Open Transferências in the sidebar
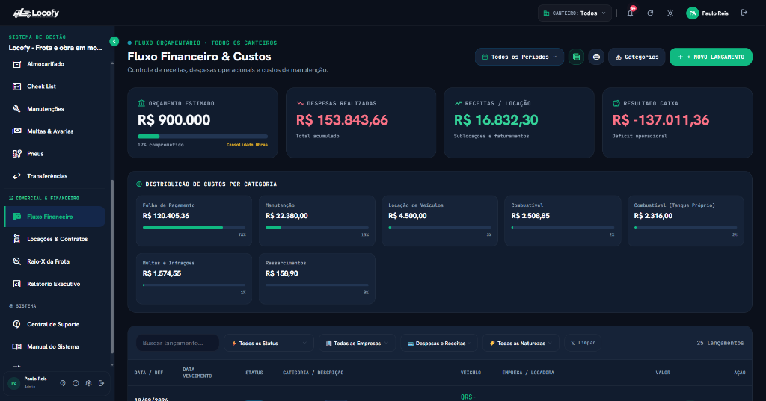 tap(55, 176)
